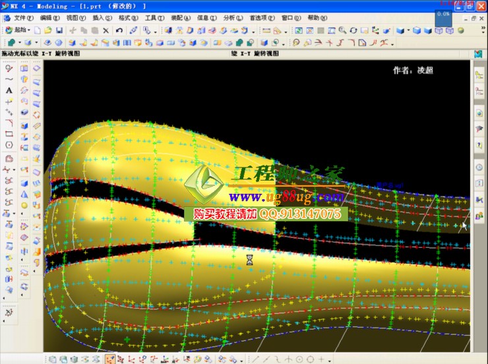
Task: Click the New file icon
Action: tap(38, 30)
